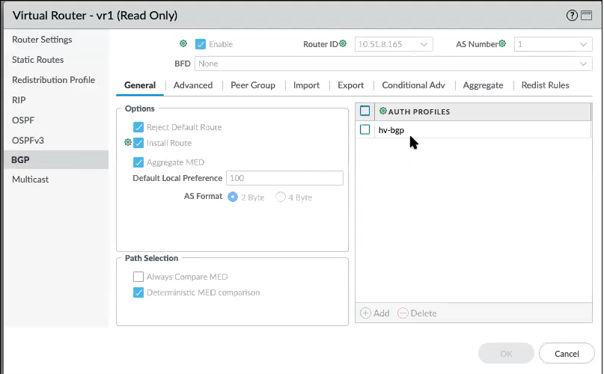Switch to the Peer Group tab
Screen dimensions: 604x374
click(253, 85)
